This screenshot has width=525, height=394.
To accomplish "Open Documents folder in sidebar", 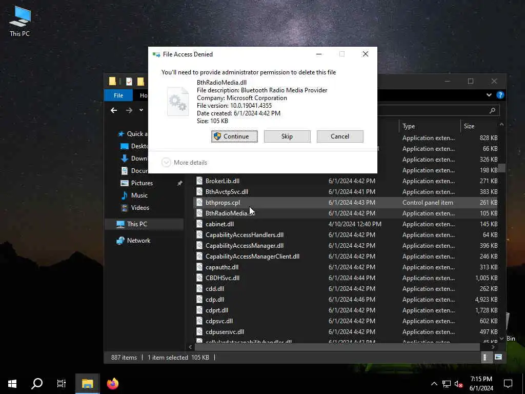I will [x=134, y=170].
